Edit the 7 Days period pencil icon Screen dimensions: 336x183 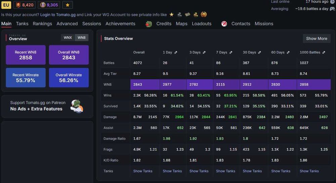coord(231,52)
